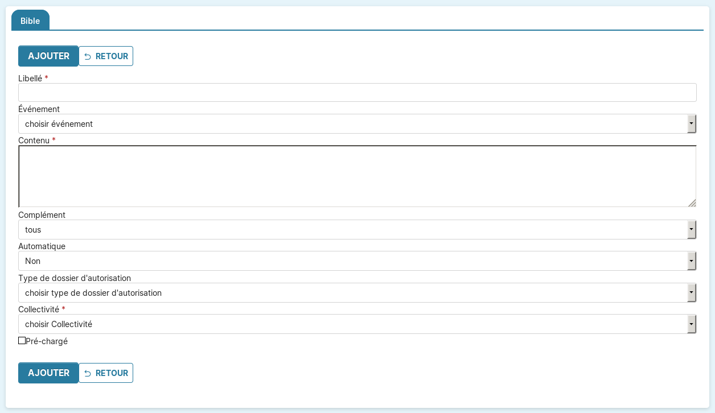Click the Contenu textarea resize handle

(x=692, y=203)
